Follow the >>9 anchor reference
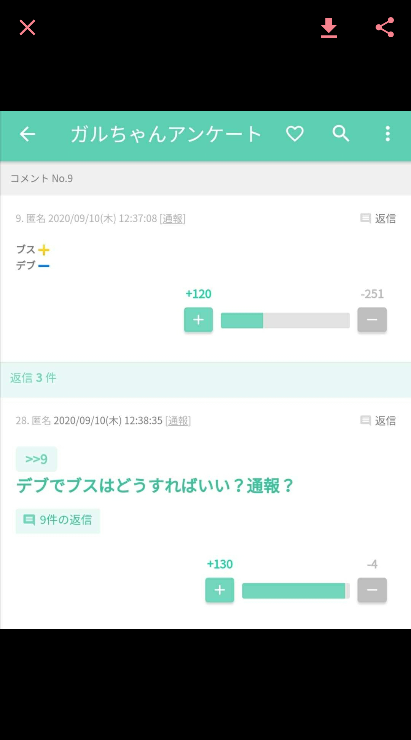 pos(37,459)
